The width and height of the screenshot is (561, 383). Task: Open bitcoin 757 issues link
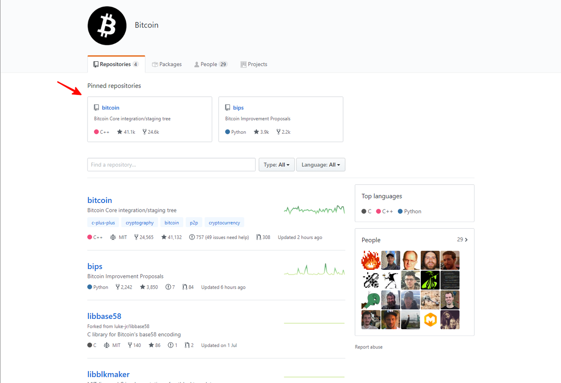[219, 237]
